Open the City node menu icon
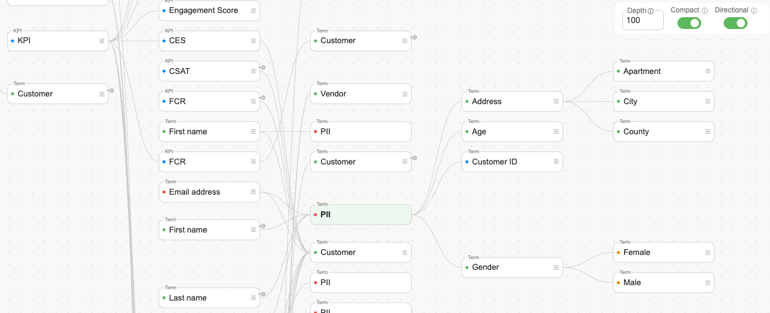This screenshot has height=313, width=770. point(707,102)
